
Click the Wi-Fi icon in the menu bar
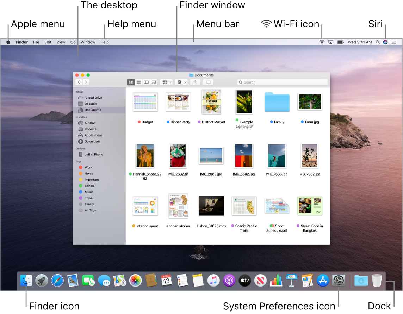pos(321,42)
